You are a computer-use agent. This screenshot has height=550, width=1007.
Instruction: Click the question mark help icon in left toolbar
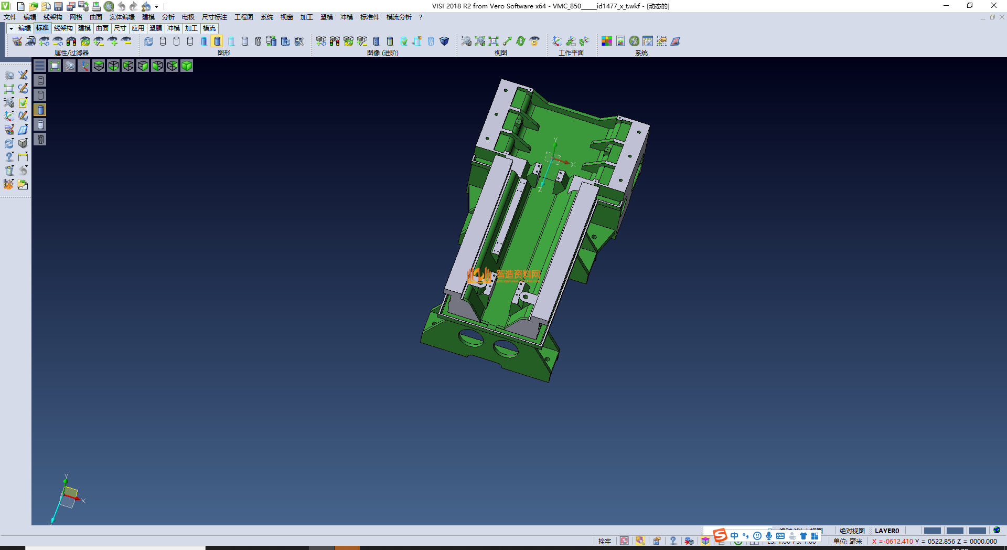point(9,156)
